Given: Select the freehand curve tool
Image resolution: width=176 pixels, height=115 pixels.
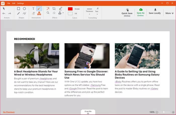Looking at the screenshot, I should 24,14.
